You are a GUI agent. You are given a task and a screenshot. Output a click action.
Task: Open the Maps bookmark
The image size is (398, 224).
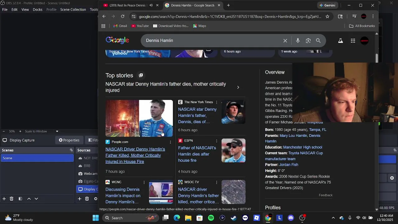tap(199, 26)
